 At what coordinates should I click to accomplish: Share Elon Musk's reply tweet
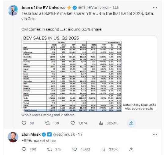click(131, 149)
